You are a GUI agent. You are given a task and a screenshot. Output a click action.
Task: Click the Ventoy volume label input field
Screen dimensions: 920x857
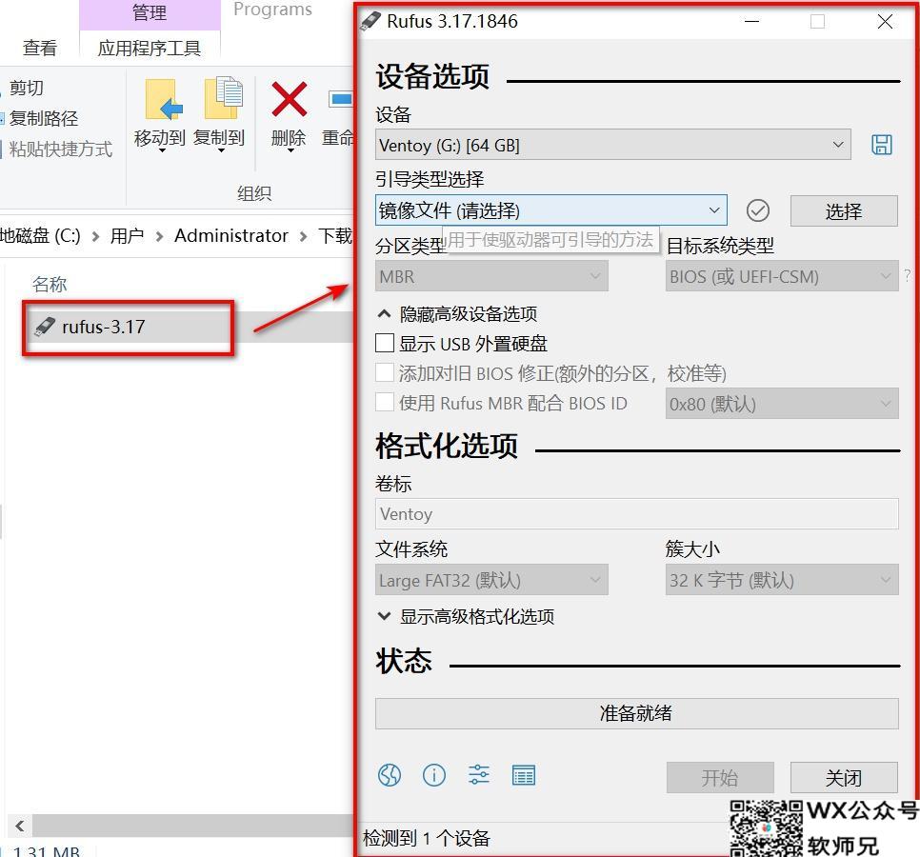636,514
